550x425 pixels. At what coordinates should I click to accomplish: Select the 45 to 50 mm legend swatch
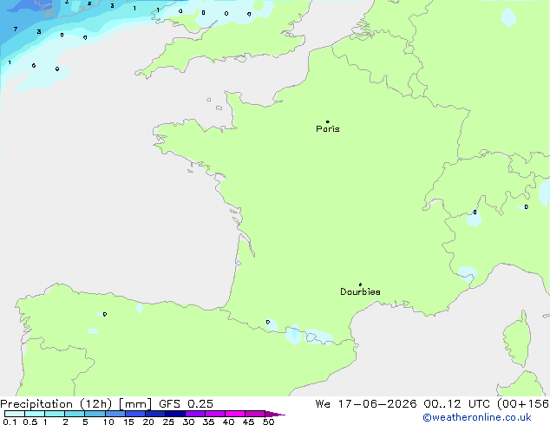point(255,414)
